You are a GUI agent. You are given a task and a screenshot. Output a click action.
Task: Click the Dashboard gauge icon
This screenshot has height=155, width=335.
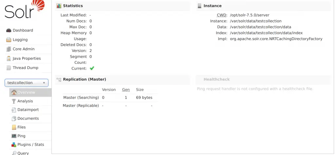pyautogui.click(x=9, y=30)
